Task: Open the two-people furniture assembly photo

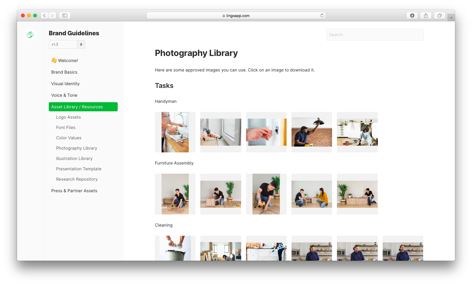Action: pyautogui.click(x=312, y=194)
